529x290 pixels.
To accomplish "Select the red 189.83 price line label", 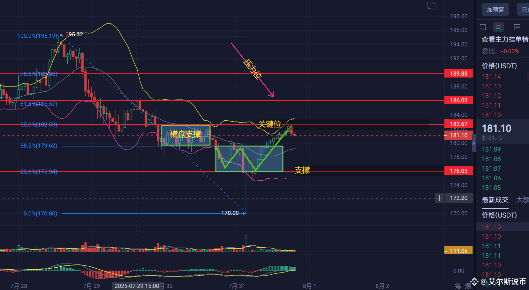I will [x=459, y=74].
